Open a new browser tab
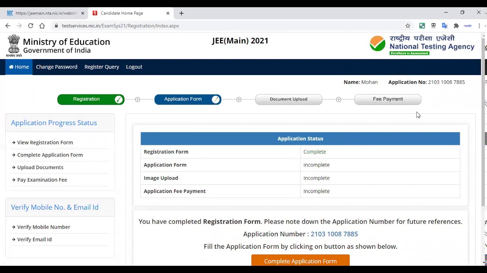The image size is (487, 273). click(181, 13)
